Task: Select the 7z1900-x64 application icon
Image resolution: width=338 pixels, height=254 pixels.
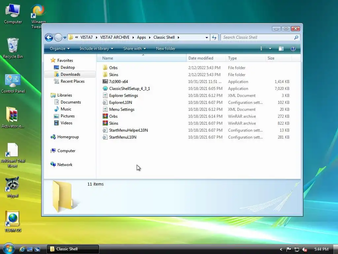Action: click(x=105, y=81)
